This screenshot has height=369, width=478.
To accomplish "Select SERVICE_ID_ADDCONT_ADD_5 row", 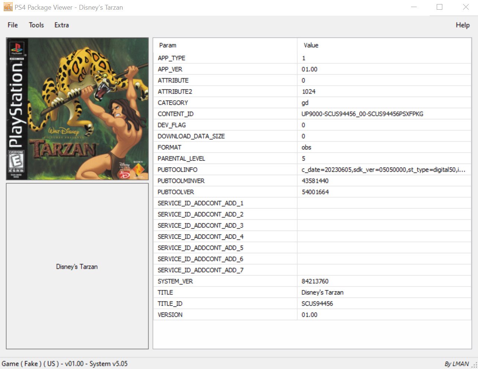I will pos(312,248).
